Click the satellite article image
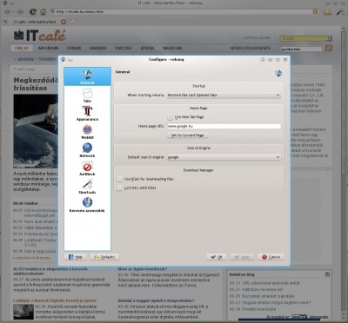This screenshot has width=348, height=323. pos(36,131)
